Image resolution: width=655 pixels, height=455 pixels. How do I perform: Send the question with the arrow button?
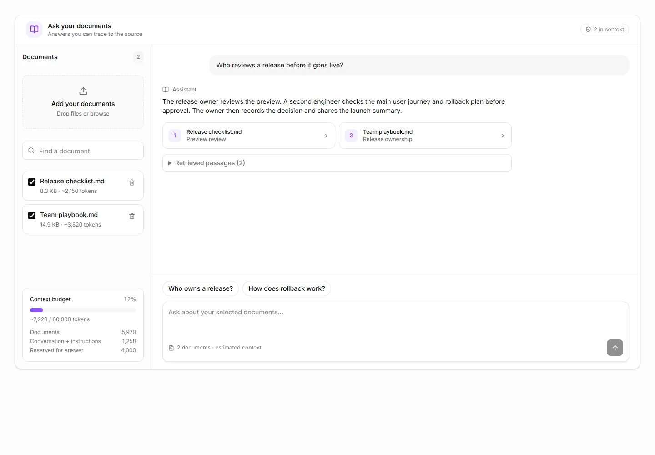point(615,348)
